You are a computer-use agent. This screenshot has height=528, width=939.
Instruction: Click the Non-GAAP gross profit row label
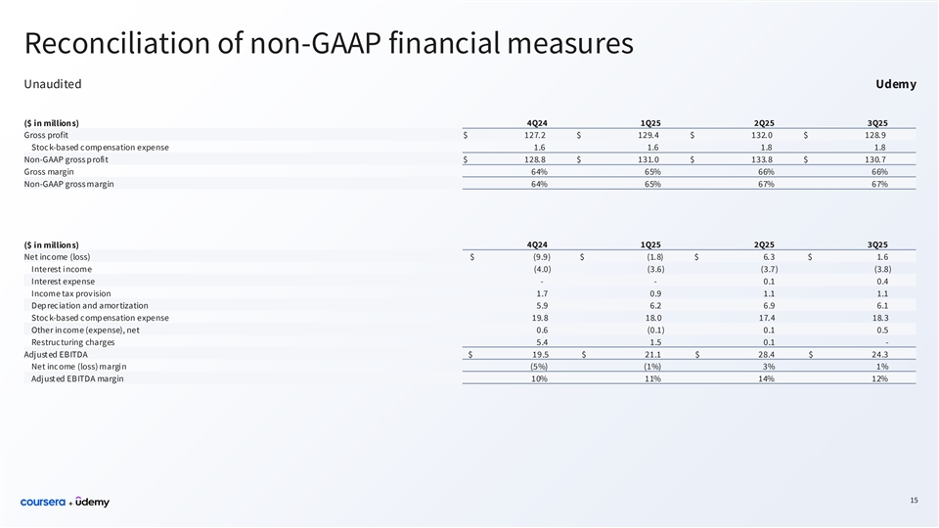click(65, 159)
